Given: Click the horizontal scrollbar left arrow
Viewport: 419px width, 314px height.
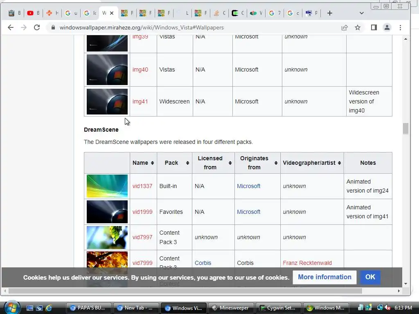Looking at the screenshot, I should point(5,291).
